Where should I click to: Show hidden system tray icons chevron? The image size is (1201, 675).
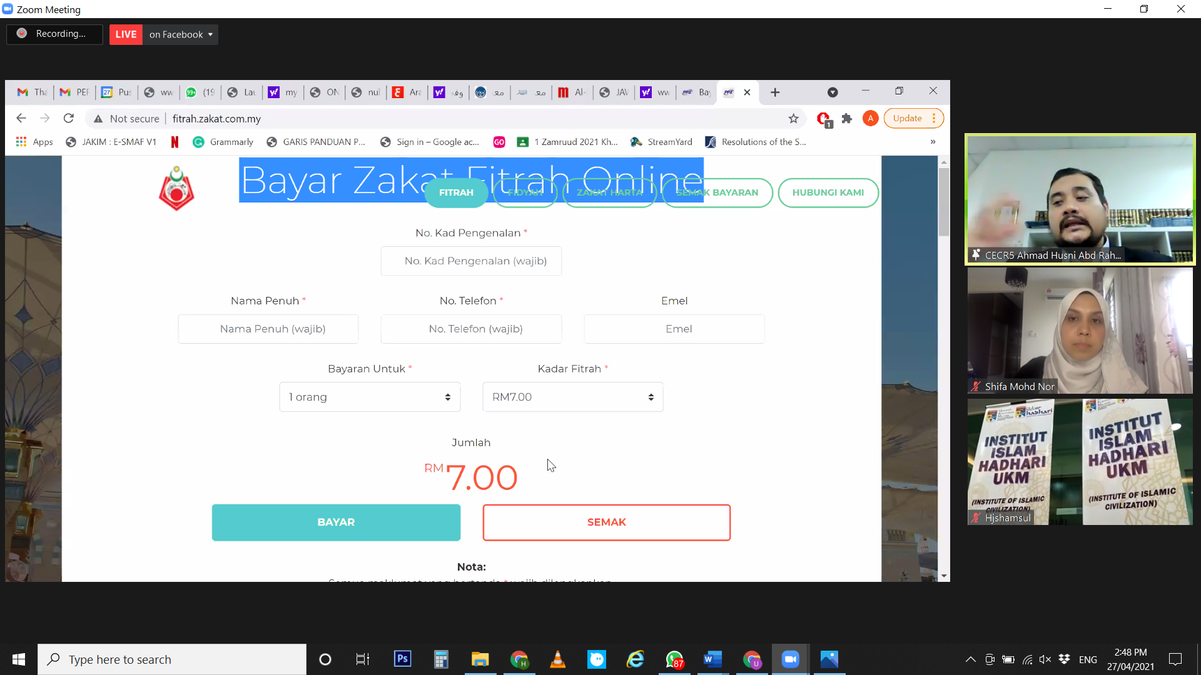(x=970, y=659)
